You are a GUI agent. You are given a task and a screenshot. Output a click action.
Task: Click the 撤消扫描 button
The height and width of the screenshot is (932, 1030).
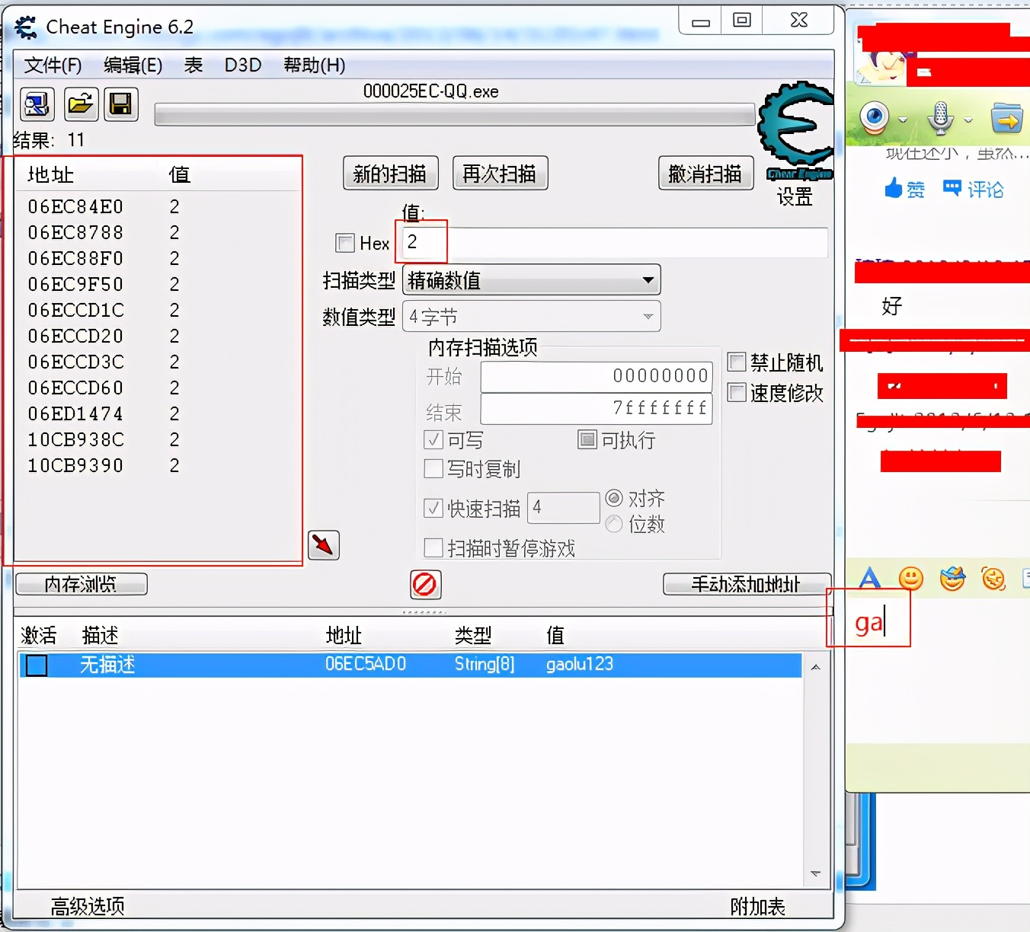coord(705,174)
